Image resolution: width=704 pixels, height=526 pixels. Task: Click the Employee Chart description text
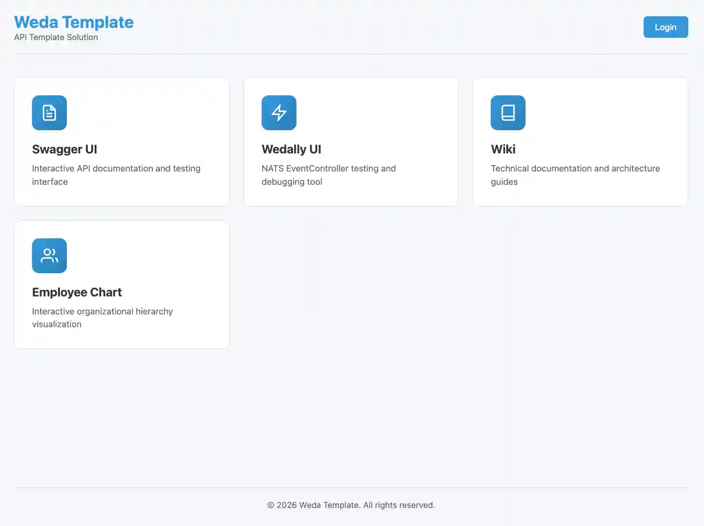[x=102, y=318]
